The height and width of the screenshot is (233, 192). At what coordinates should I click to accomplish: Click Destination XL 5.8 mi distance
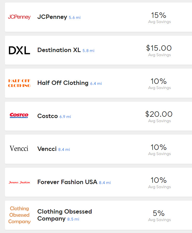pyautogui.click(x=88, y=51)
